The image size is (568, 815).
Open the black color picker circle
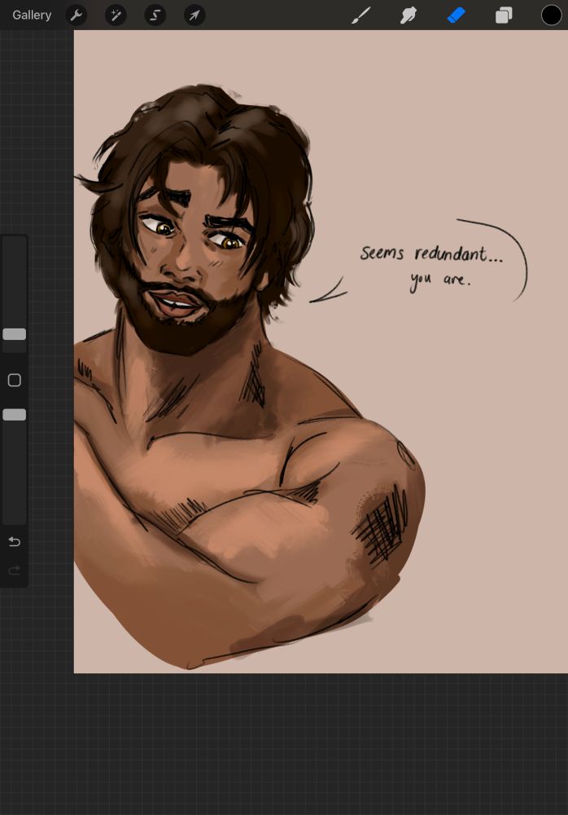551,15
